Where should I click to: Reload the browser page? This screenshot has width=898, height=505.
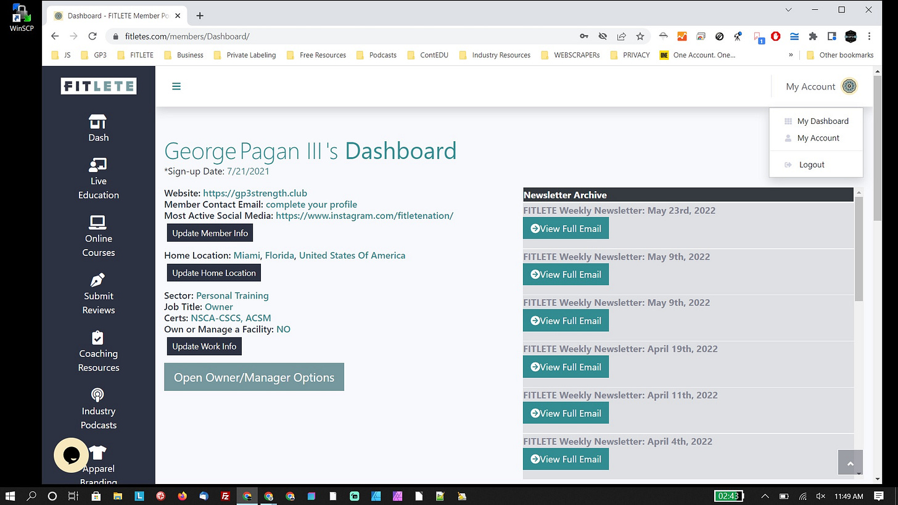[93, 36]
